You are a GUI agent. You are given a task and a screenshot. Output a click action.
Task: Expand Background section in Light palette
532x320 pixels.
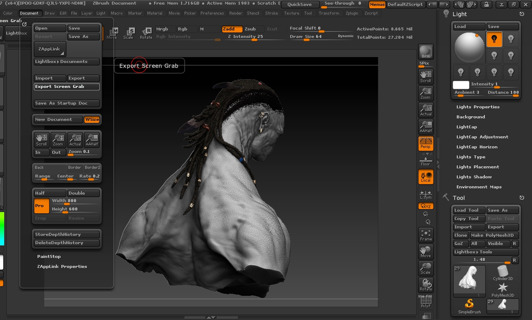[471, 117]
